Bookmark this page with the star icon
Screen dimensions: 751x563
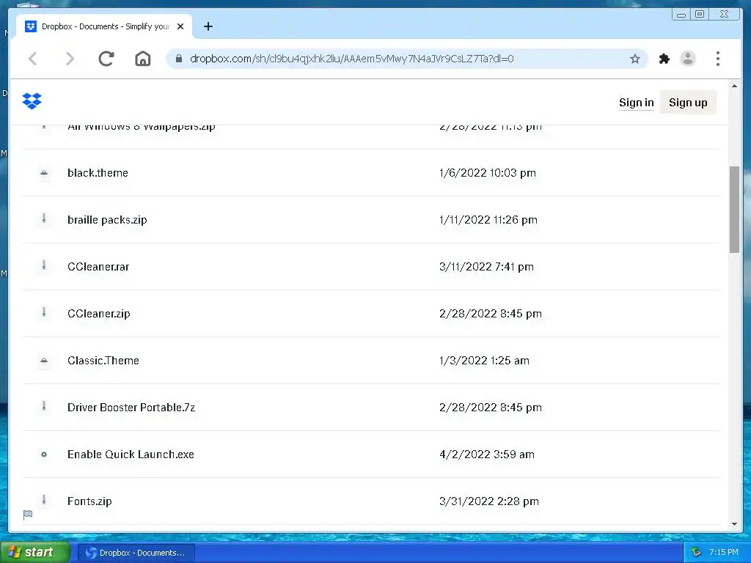click(x=635, y=59)
